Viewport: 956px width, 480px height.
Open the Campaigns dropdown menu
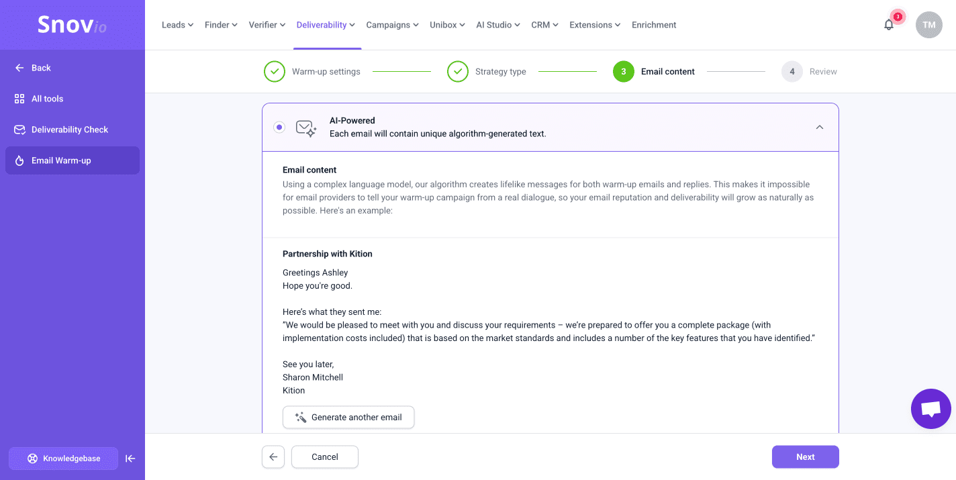392,25
